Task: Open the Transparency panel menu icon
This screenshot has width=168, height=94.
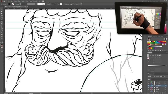Action: point(167,74)
